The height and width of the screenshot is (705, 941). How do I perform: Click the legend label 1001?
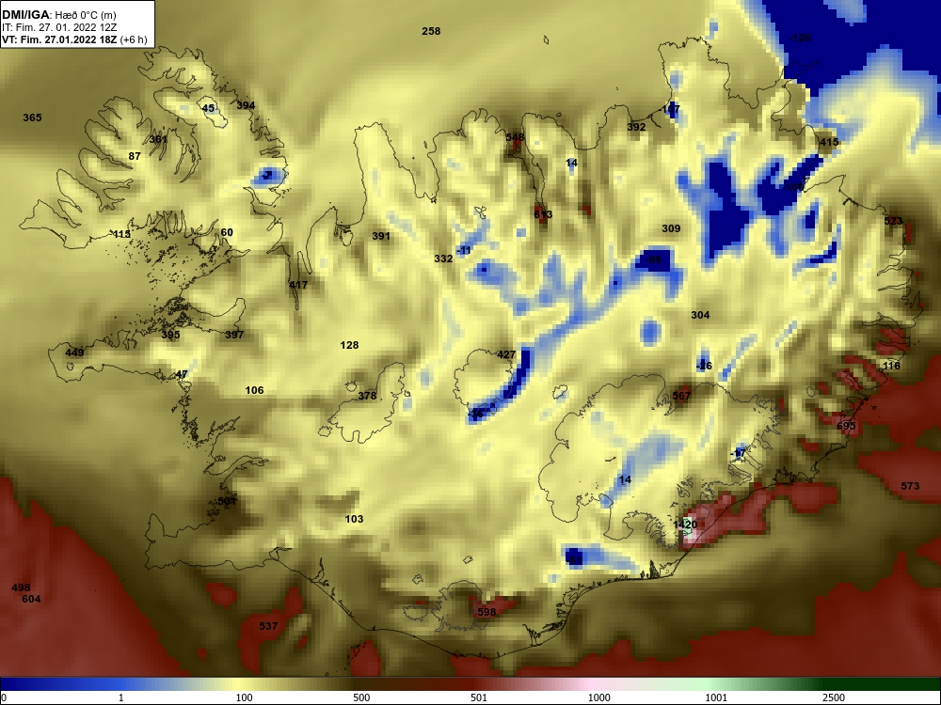tap(716, 697)
